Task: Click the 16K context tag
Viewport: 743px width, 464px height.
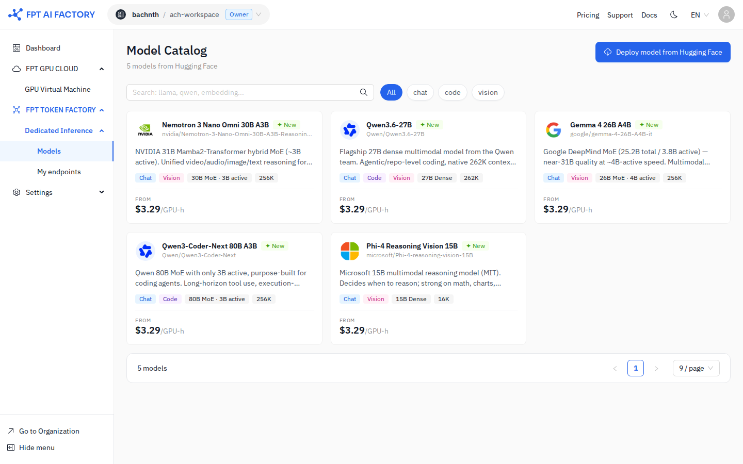Action: coord(444,299)
